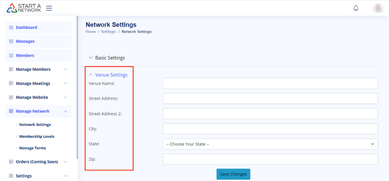This screenshot has height=181, width=389.
Task: Click the Start A Network logo
Action: pos(24,8)
